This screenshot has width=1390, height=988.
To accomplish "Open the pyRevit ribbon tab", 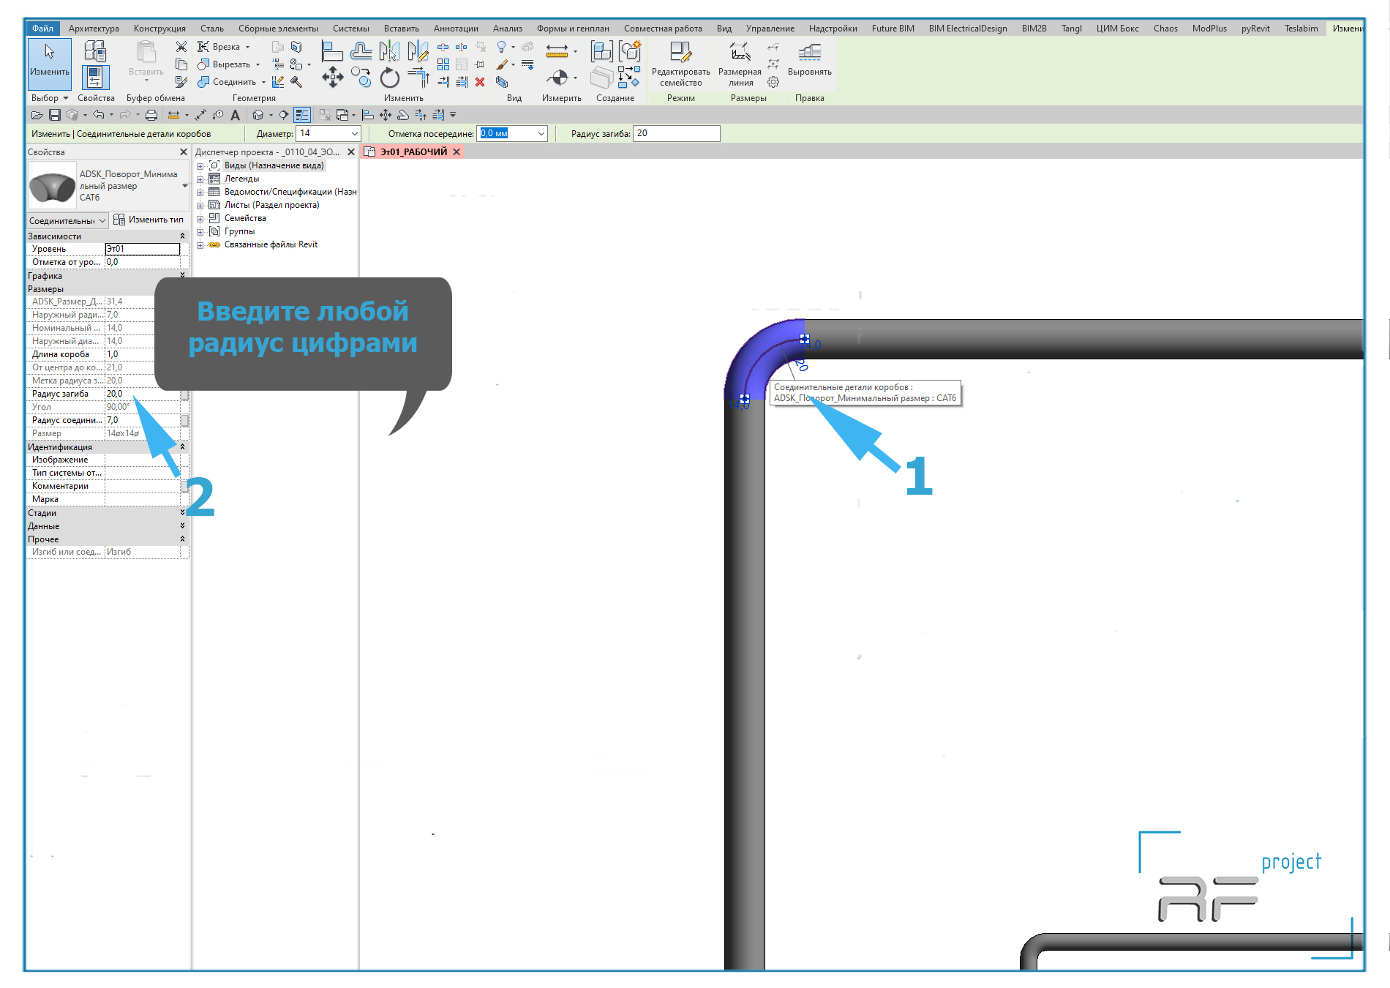I will 1255,29.
